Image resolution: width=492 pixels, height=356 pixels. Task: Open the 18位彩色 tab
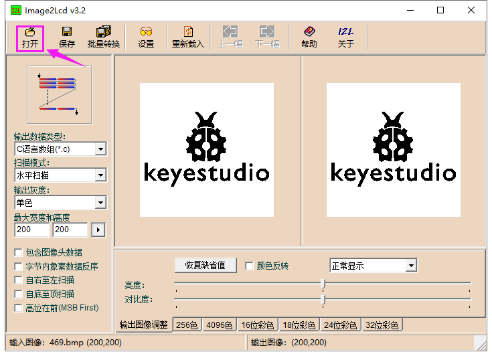click(x=299, y=325)
